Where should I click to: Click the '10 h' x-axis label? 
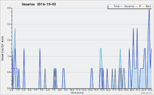point(72,90)
